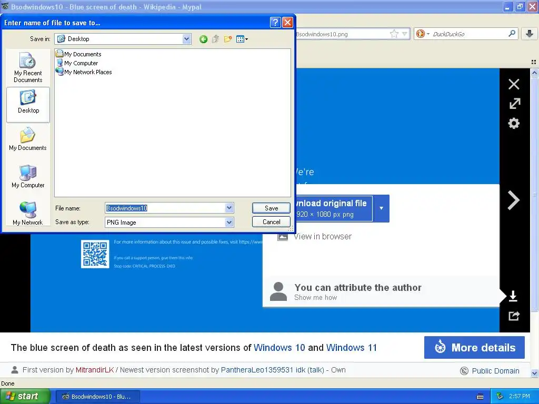Close the media viewer X icon
Image resolution: width=539 pixels, height=404 pixels.
[x=514, y=84]
